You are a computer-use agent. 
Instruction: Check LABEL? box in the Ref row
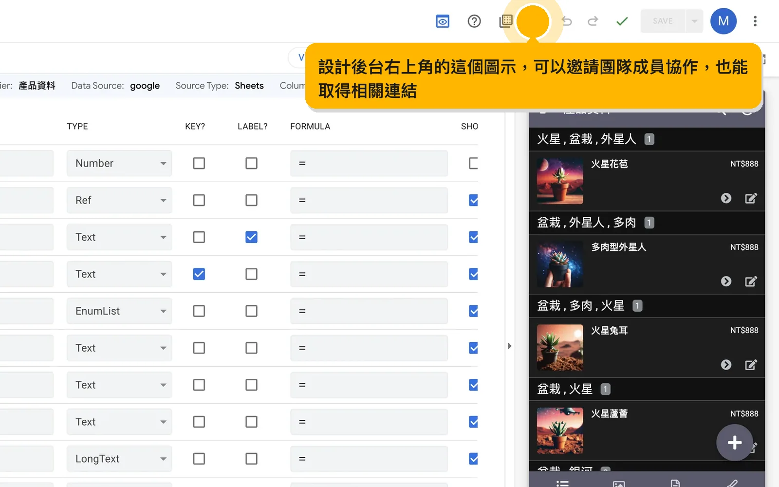(251, 200)
